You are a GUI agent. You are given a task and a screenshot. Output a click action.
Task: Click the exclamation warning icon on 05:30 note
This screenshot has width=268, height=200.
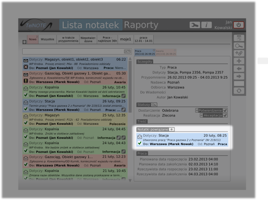pos(26,81)
